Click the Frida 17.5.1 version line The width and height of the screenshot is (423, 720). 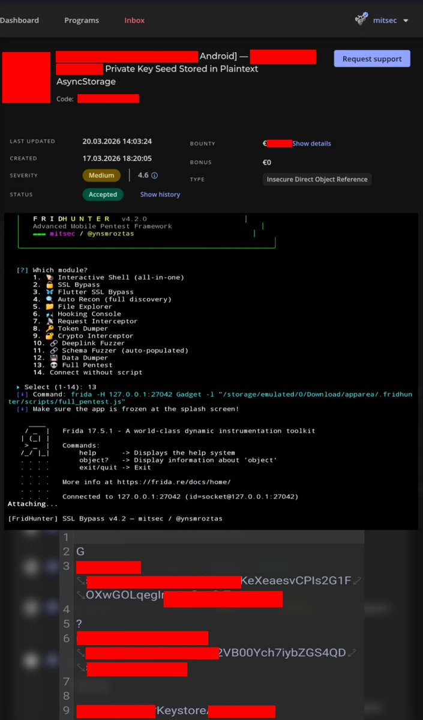coord(188,431)
